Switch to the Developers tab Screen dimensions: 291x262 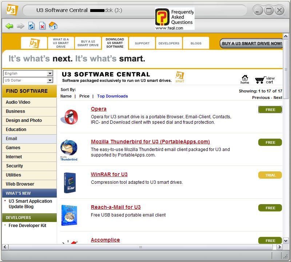click(169, 43)
